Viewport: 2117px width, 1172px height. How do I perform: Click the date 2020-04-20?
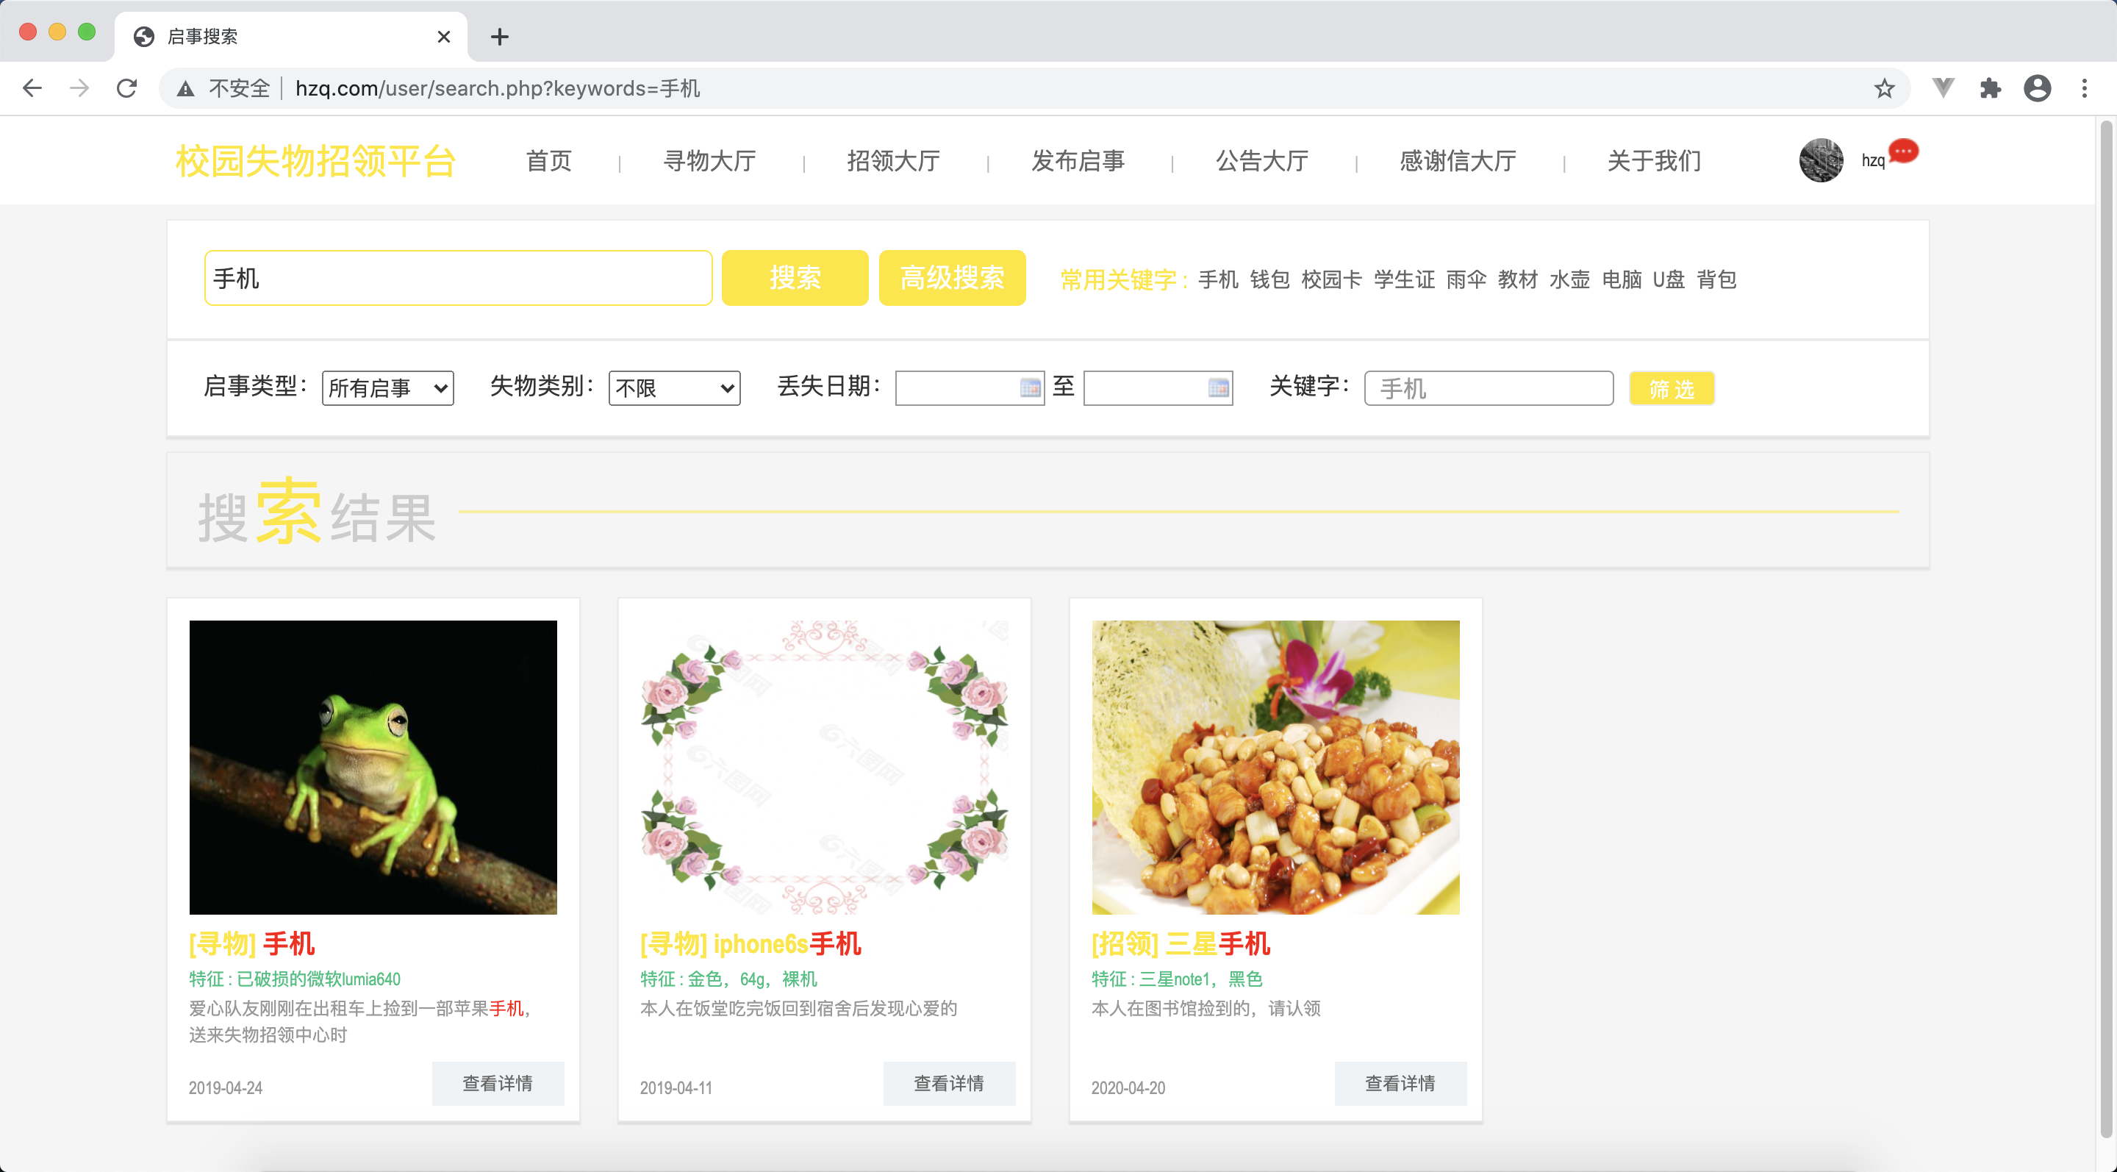point(1128,1087)
